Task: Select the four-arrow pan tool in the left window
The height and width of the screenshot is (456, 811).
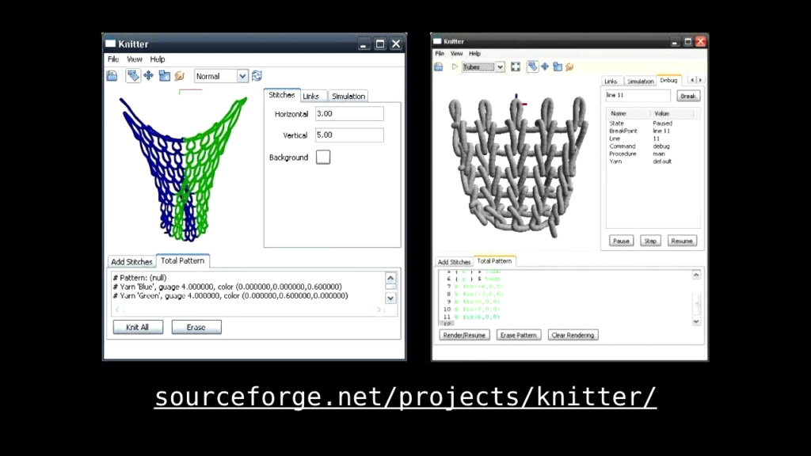Action: tap(148, 76)
